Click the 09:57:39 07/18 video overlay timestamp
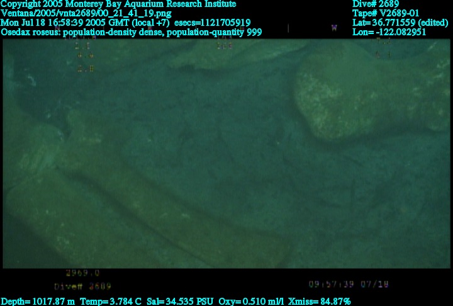Screen dimensions: 453x306 [349, 285]
